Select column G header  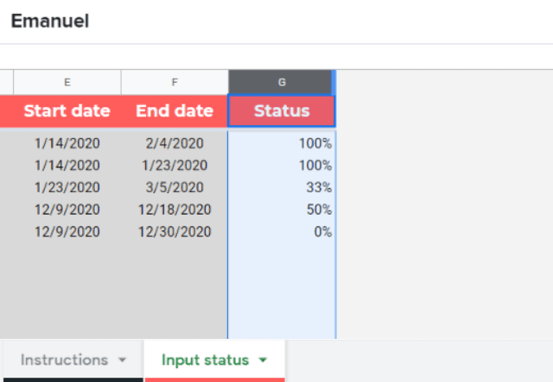282,83
